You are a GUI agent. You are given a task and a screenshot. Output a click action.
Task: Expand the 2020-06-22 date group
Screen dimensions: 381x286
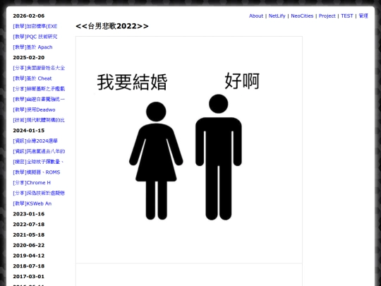click(29, 245)
